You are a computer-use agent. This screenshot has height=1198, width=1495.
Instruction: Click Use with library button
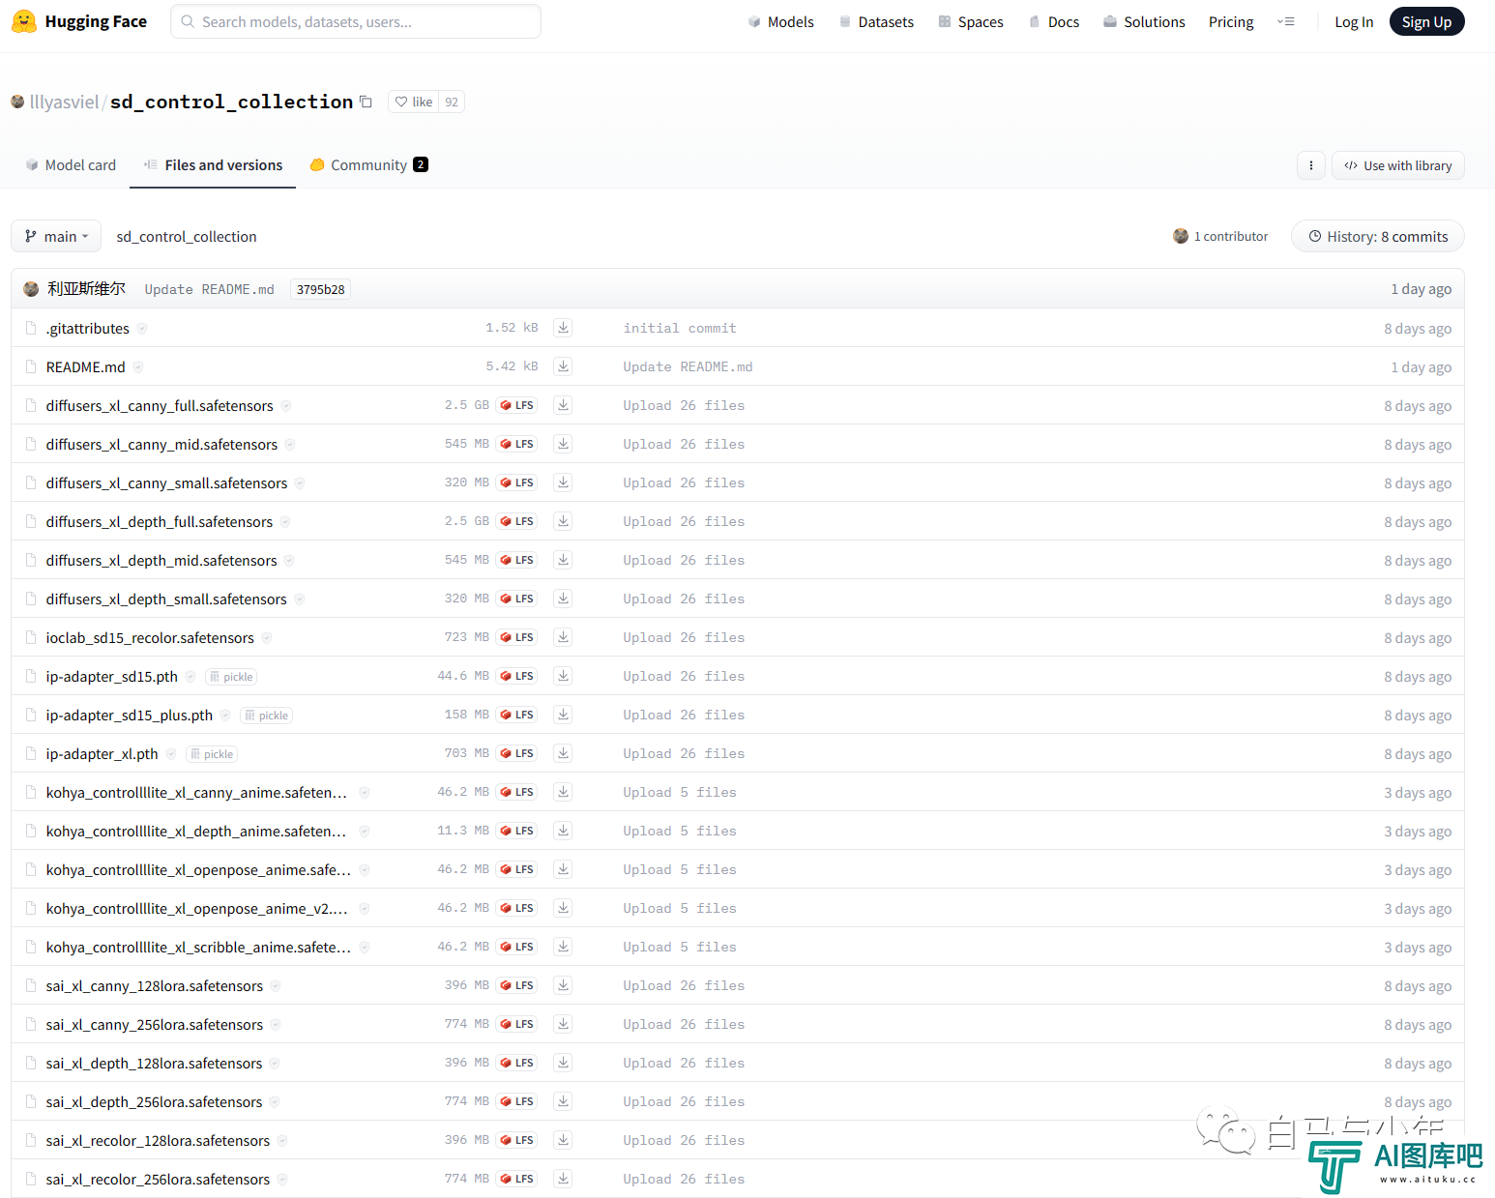click(x=1397, y=165)
